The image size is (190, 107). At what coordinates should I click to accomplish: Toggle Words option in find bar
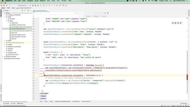click(x=80, y=13)
